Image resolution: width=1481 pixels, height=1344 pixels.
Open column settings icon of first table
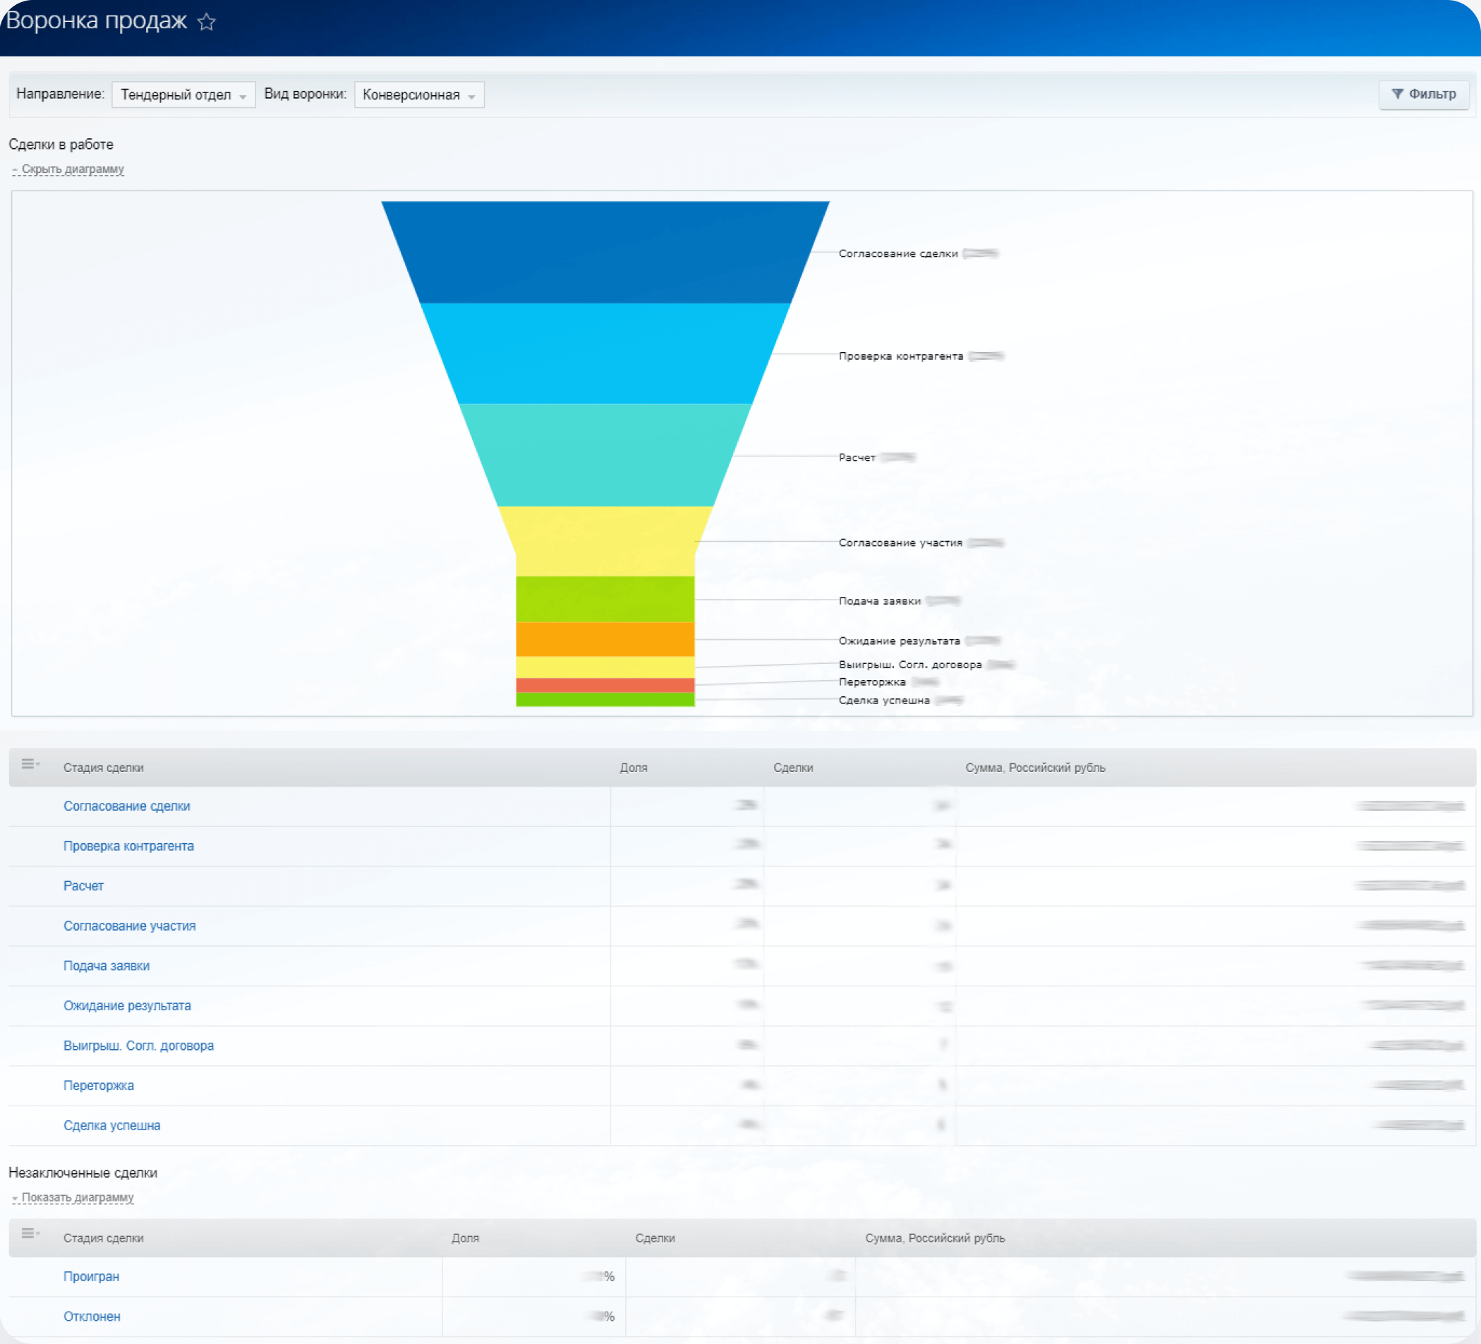pos(30,765)
